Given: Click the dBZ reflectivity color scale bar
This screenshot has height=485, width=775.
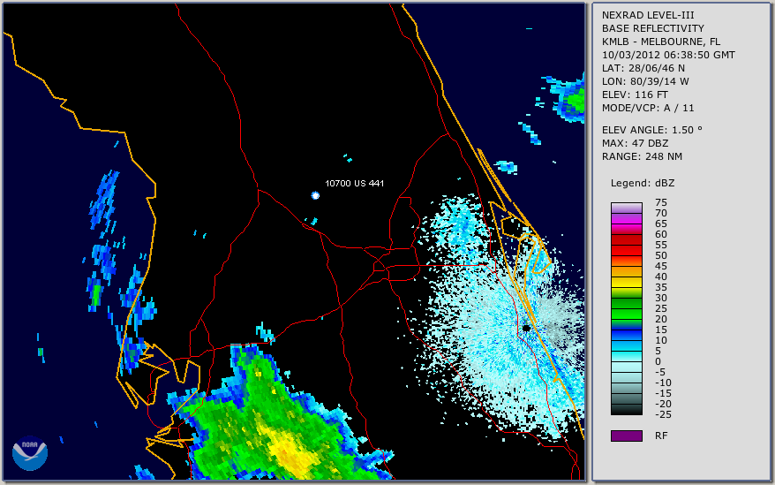Looking at the screenshot, I should 626,309.
